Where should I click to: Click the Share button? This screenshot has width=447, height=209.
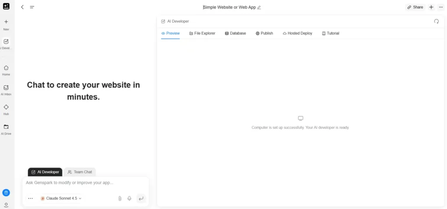415,7
